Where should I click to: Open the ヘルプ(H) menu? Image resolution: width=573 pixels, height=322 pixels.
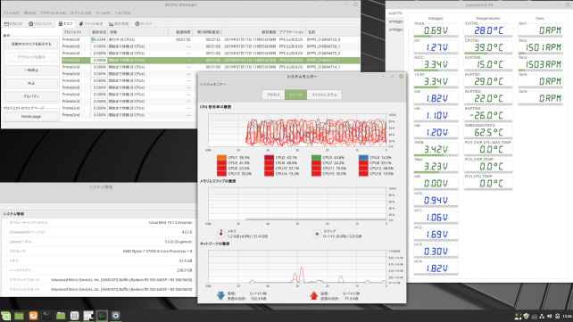tap(122, 13)
